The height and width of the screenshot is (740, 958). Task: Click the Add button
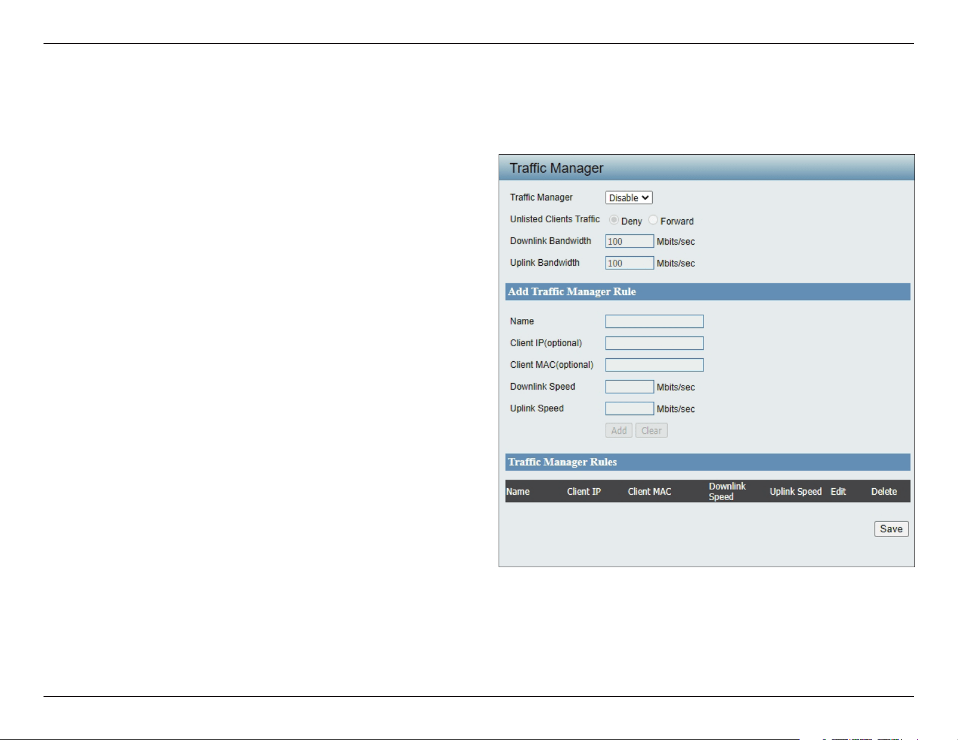pyautogui.click(x=619, y=430)
